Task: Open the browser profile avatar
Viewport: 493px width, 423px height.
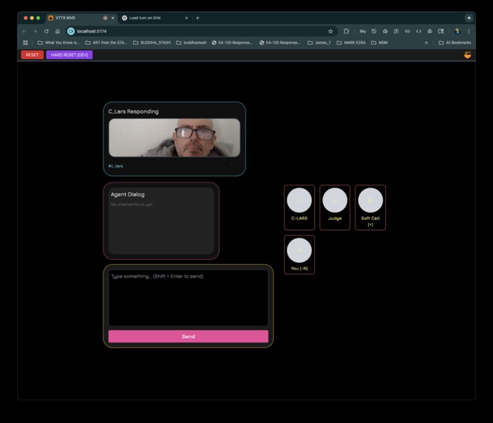Action: click(x=458, y=31)
